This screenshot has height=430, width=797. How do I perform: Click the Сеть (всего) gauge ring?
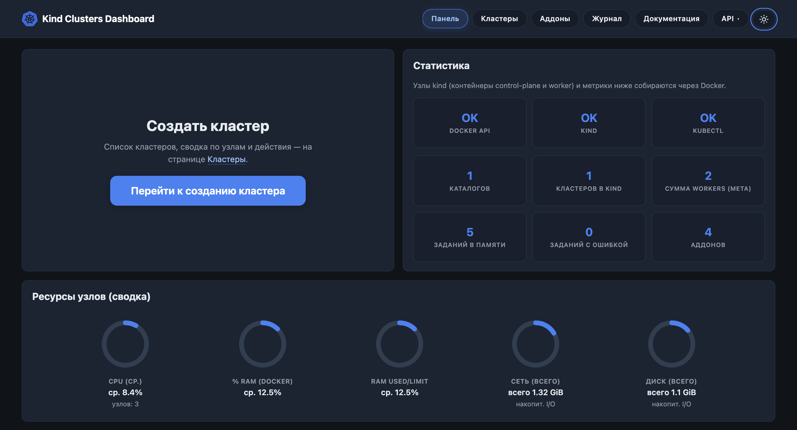[535, 344]
